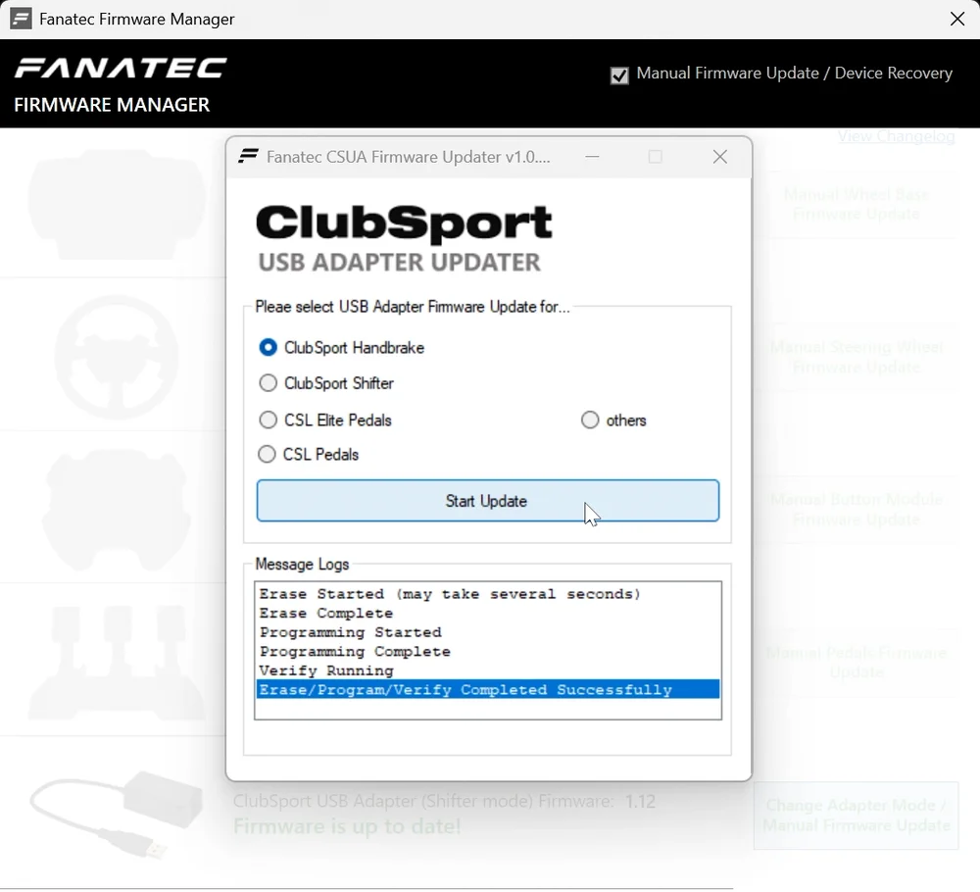The height and width of the screenshot is (892, 980).
Task: Click Manual Button Module Firmware Update
Action: (857, 510)
